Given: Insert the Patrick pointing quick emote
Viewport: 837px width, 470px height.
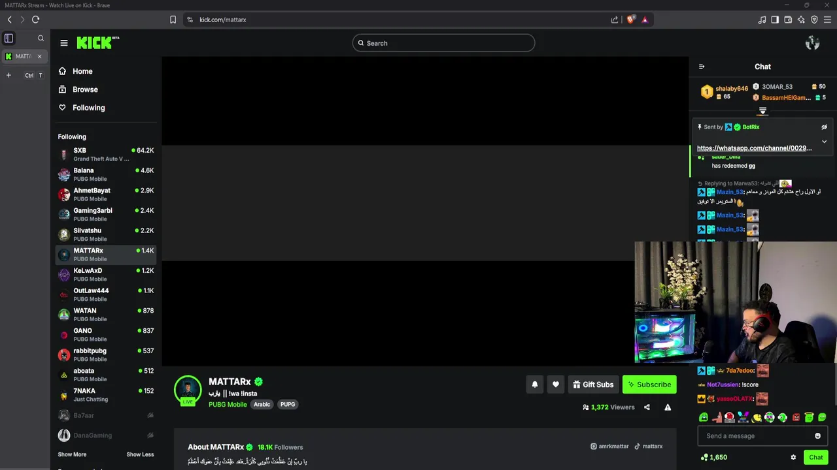Looking at the screenshot, I should [717, 417].
